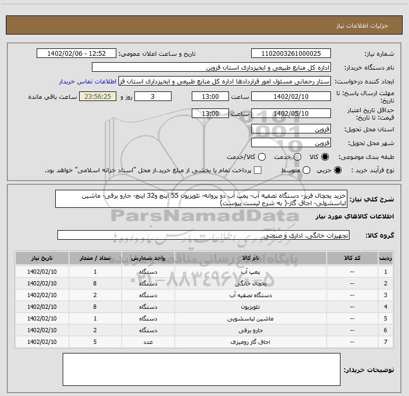Select the یخچال خانگی table row name
The image size is (409, 396).
250,283
